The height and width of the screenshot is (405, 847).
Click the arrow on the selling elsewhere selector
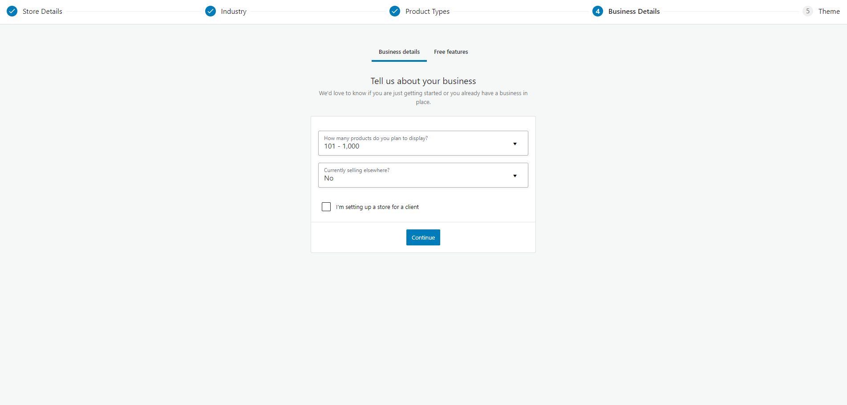515,176
